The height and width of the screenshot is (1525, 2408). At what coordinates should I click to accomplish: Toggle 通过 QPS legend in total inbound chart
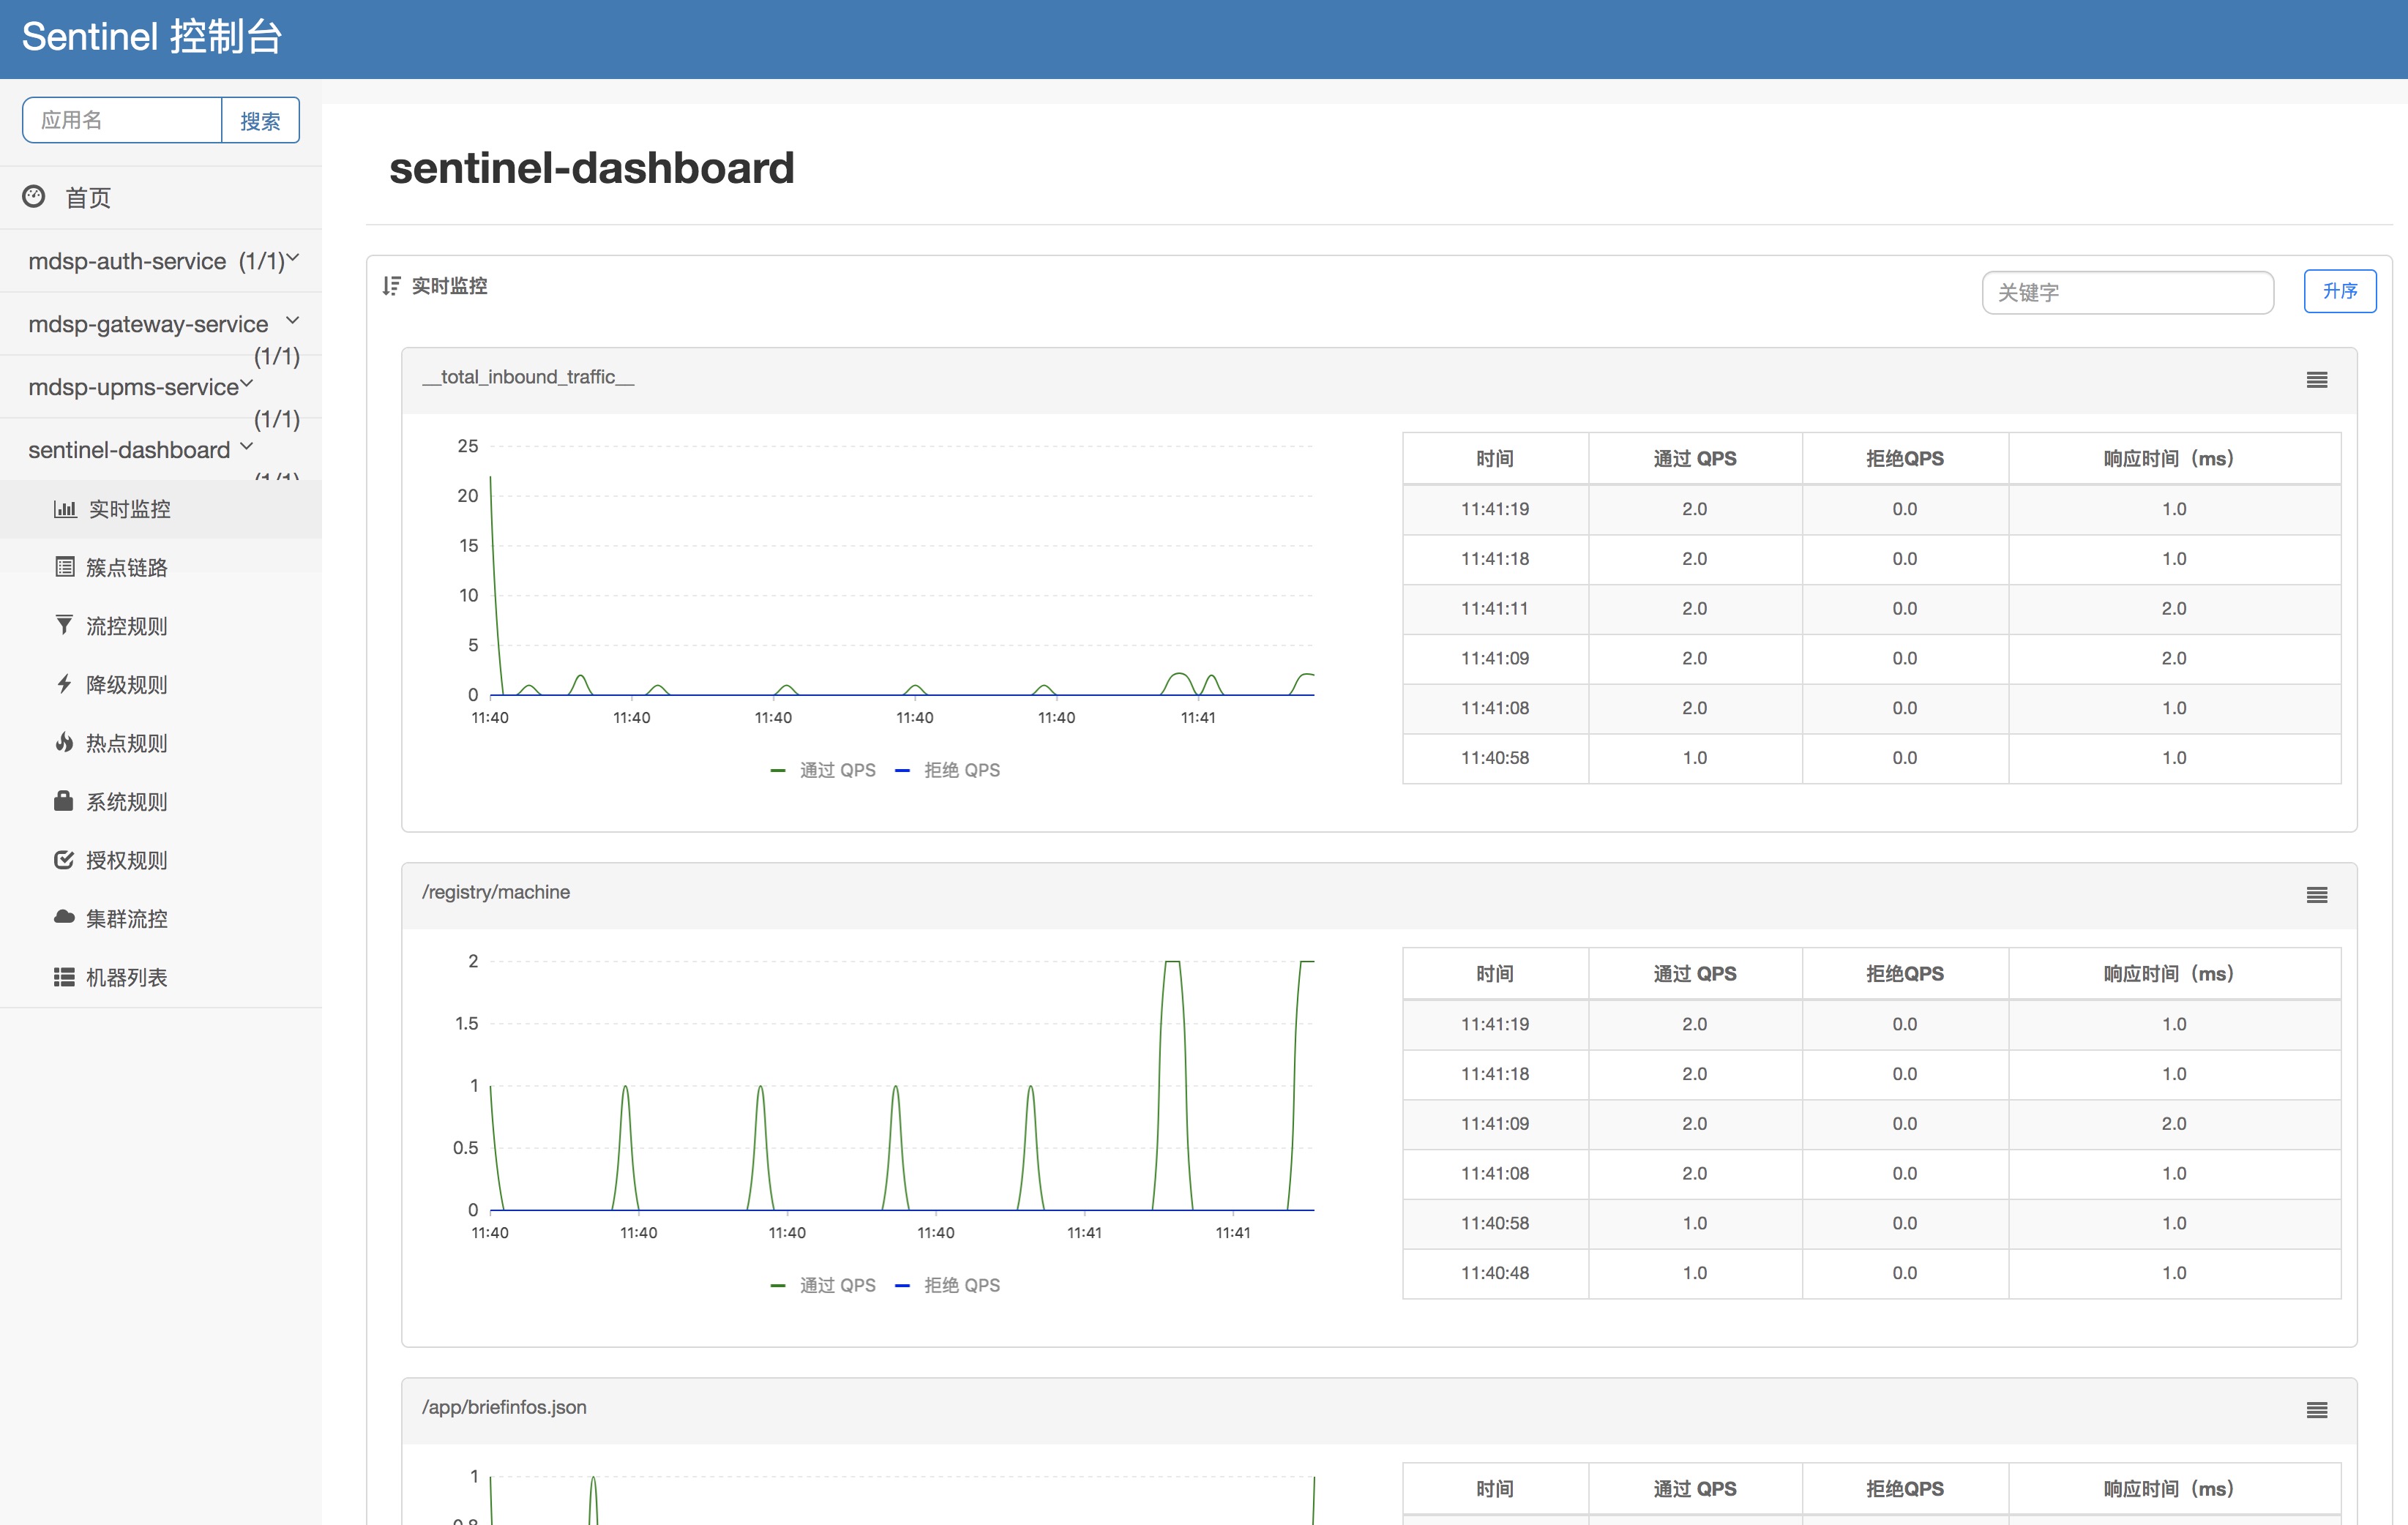point(823,770)
